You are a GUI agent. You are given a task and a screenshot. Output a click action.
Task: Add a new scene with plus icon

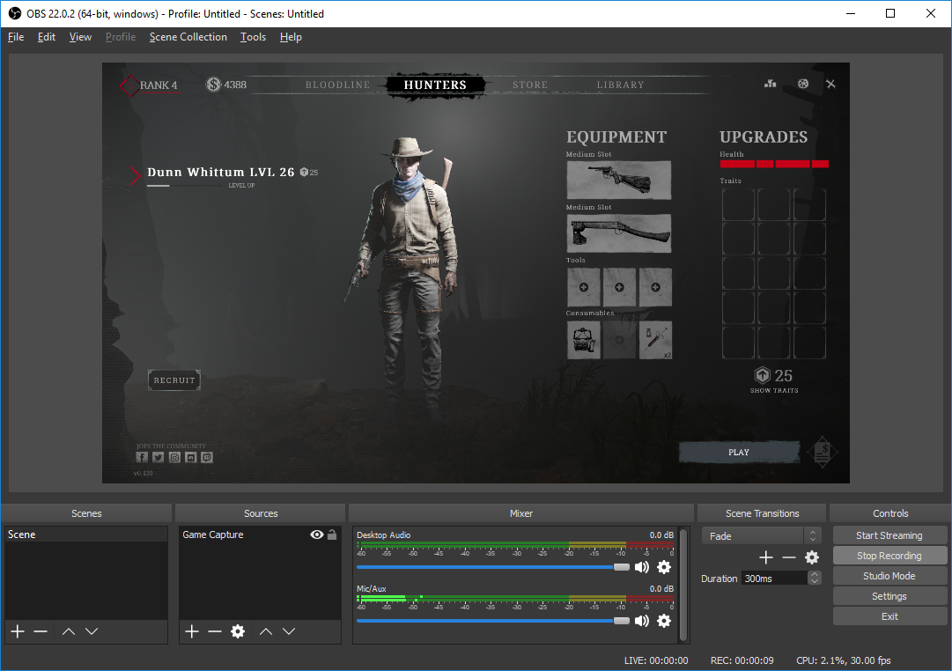[x=18, y=631]
